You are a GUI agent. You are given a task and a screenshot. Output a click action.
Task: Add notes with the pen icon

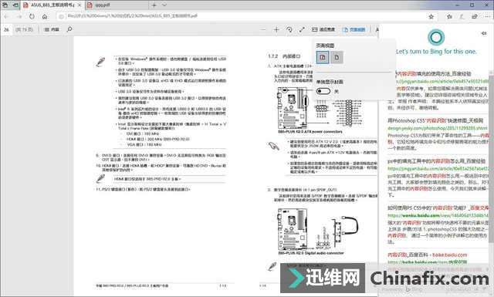(462, 16)
